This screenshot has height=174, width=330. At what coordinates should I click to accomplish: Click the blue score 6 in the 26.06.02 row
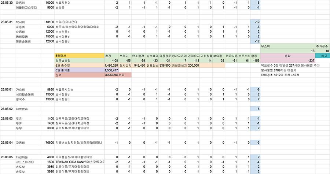point(255,109)
